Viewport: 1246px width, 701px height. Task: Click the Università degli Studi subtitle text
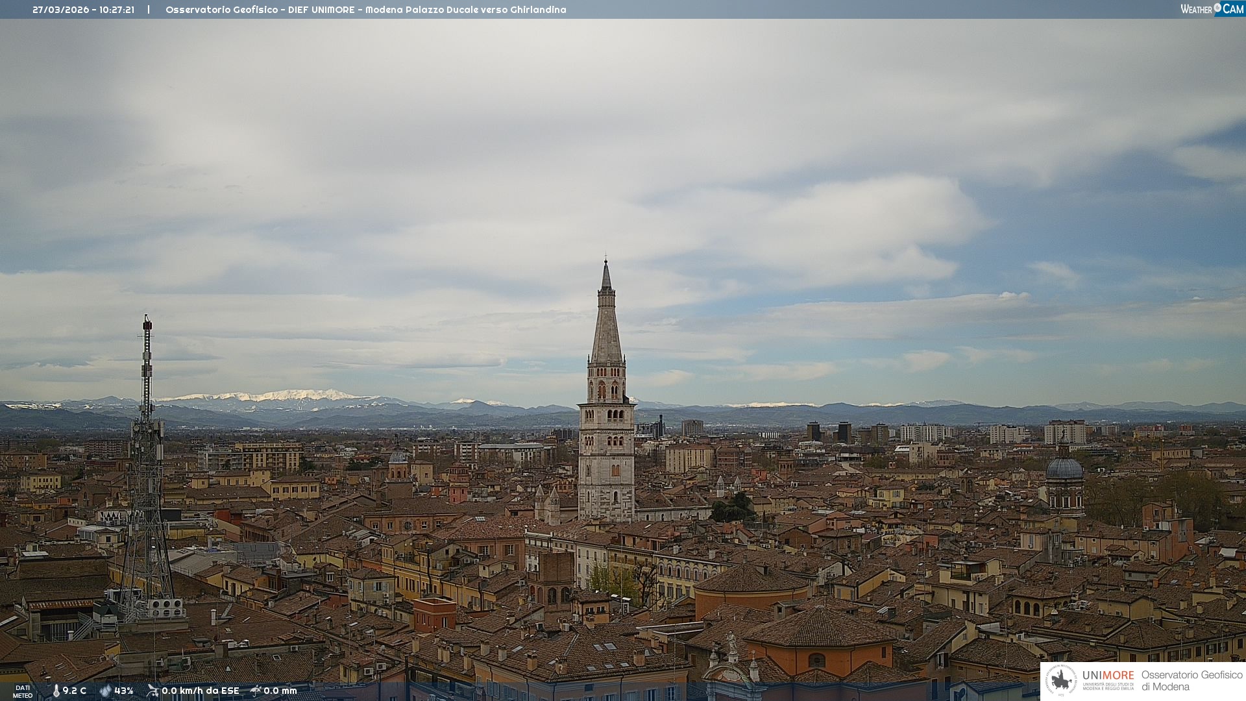pyautogui.click(x=1108, y=686)
